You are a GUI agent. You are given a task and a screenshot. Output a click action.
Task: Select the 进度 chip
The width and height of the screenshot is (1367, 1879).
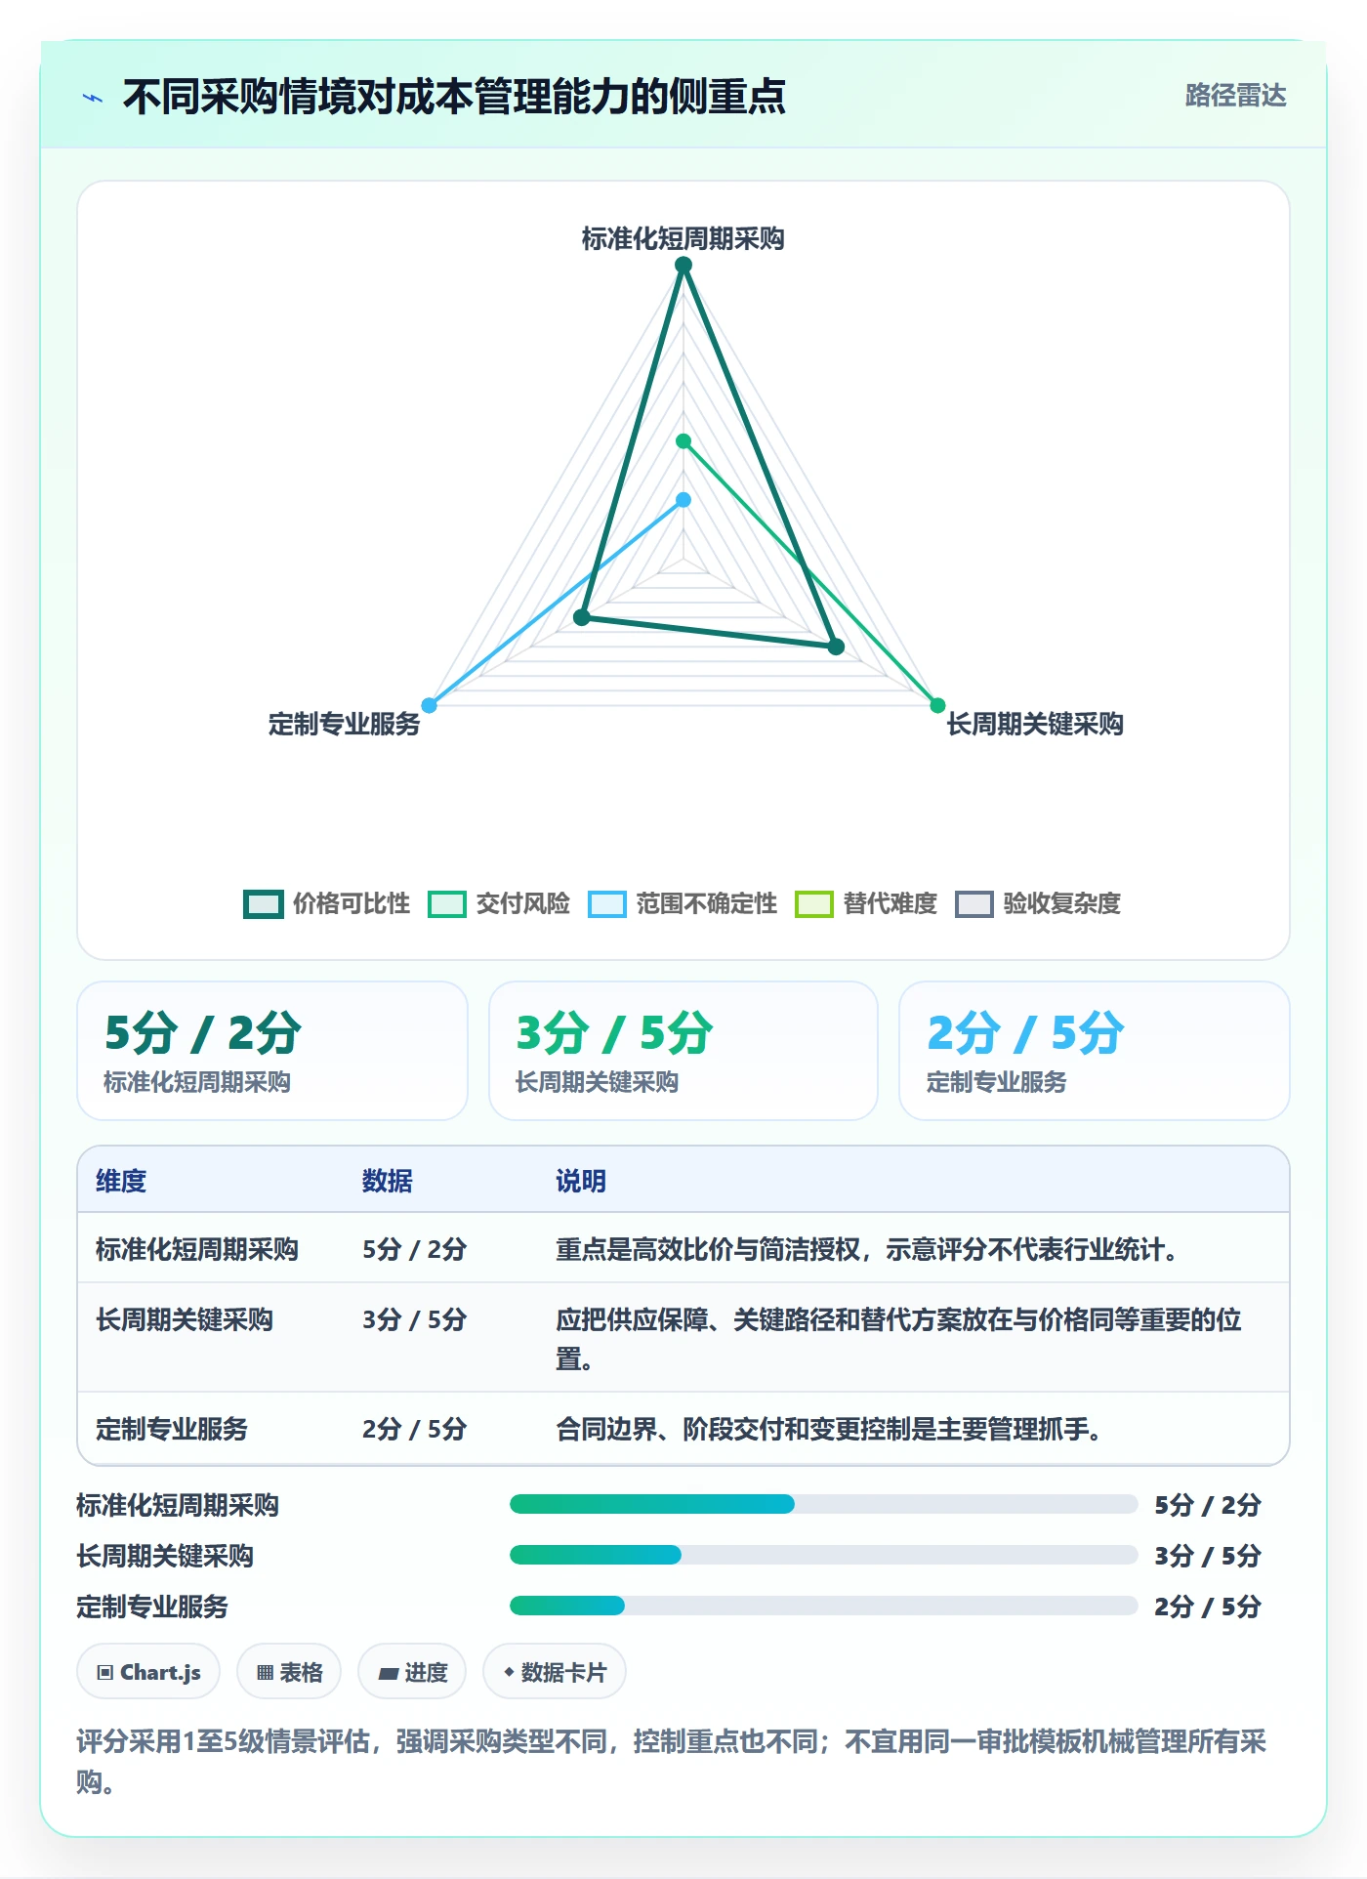(412, 1672)
